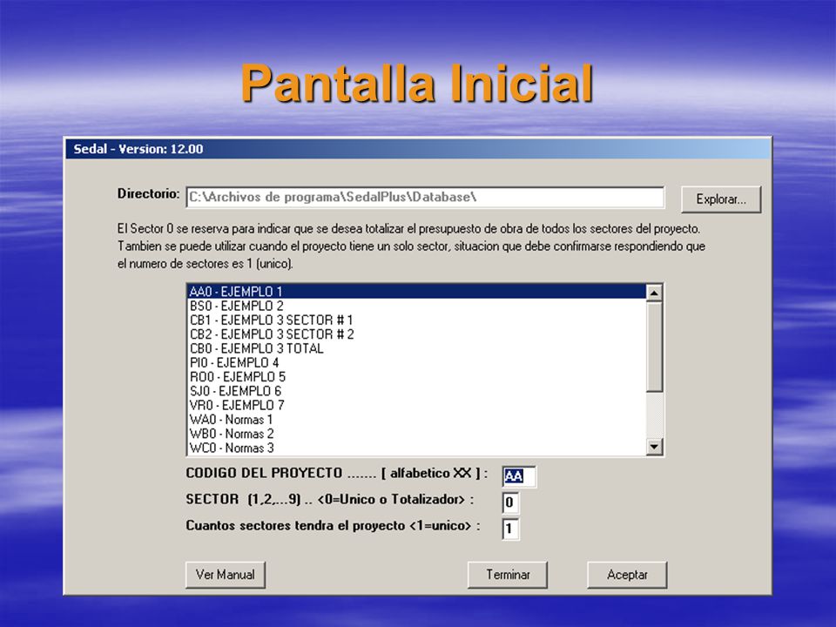Focus the Codigo del Proyecto field
Viewport: 836px width, 627px height.
(x=519, y=476)
